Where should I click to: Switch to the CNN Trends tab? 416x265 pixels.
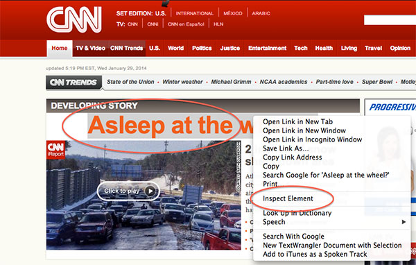pos(127,49)
